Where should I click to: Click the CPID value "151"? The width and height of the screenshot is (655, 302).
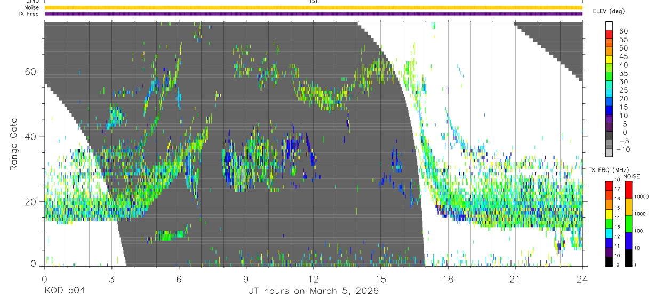coord(313,2)
